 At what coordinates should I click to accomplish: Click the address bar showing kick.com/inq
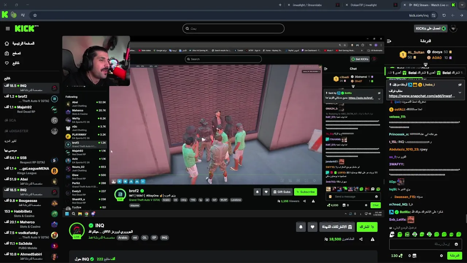click(419, 15)
